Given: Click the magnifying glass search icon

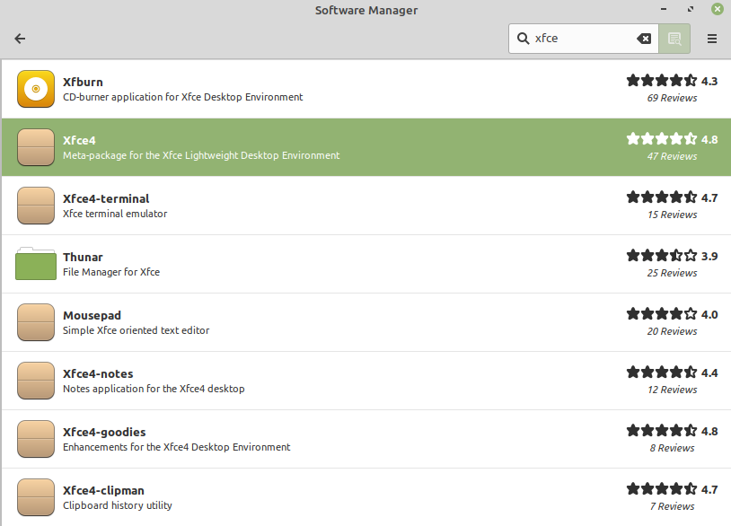Looking at the screenshot, I should pos(523,39).
